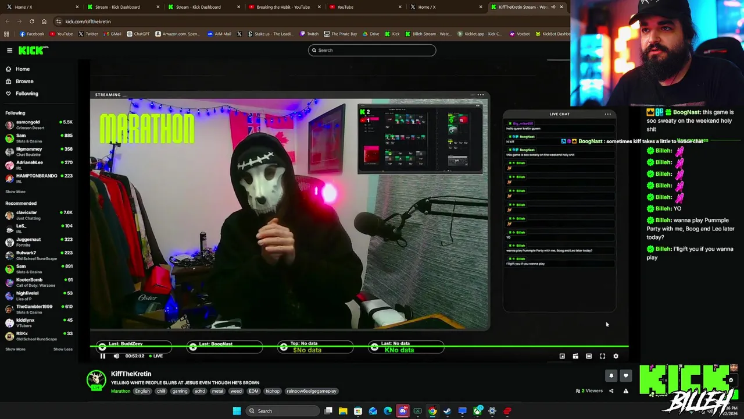This screenshot has height=419, width=744.
Task: Open Steam from the taskbar
Action: [447, 411]
